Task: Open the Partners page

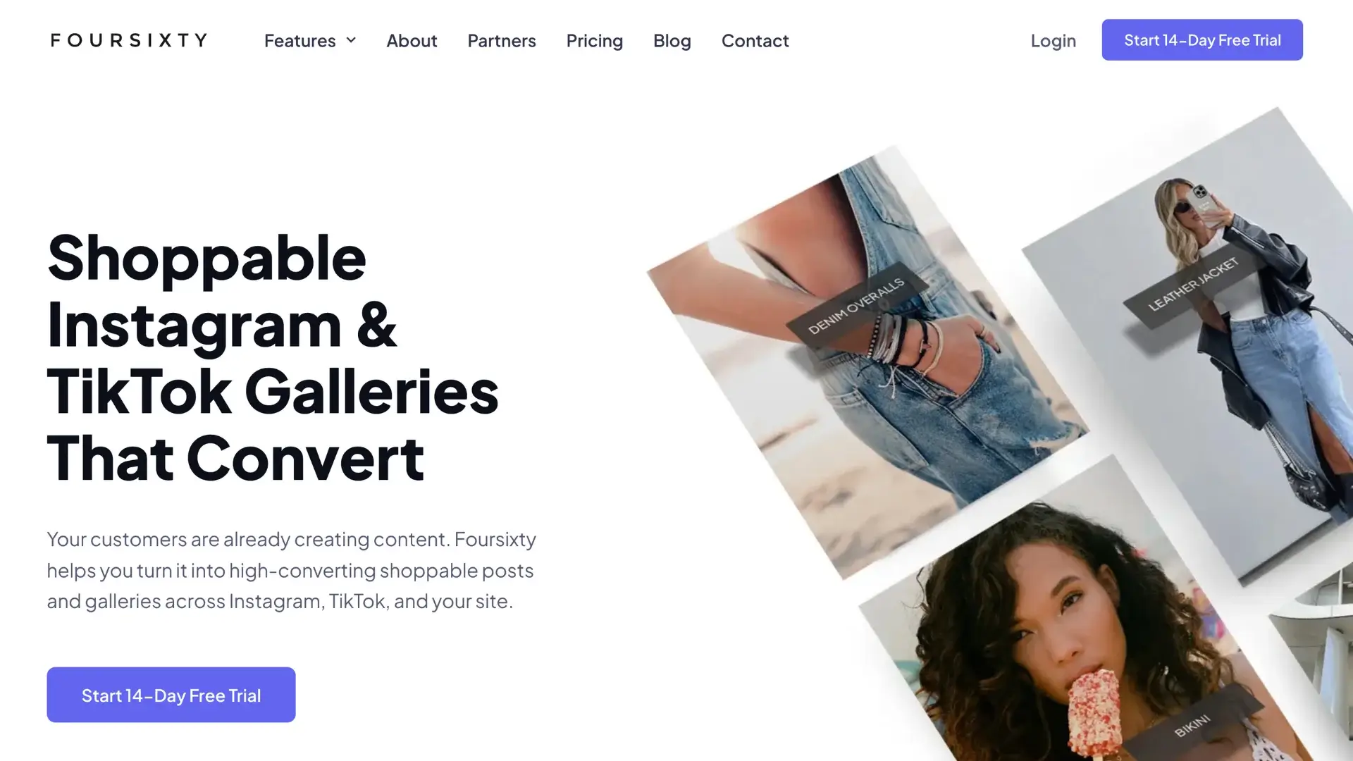Action: [x=502, y=40]
